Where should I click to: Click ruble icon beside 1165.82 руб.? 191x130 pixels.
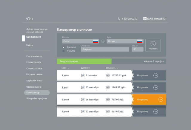click(x=108, y=87)
